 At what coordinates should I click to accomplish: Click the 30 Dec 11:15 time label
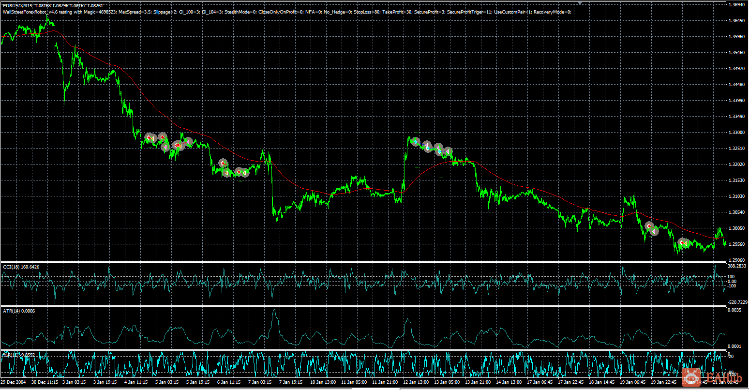click(x=44, y=382)
